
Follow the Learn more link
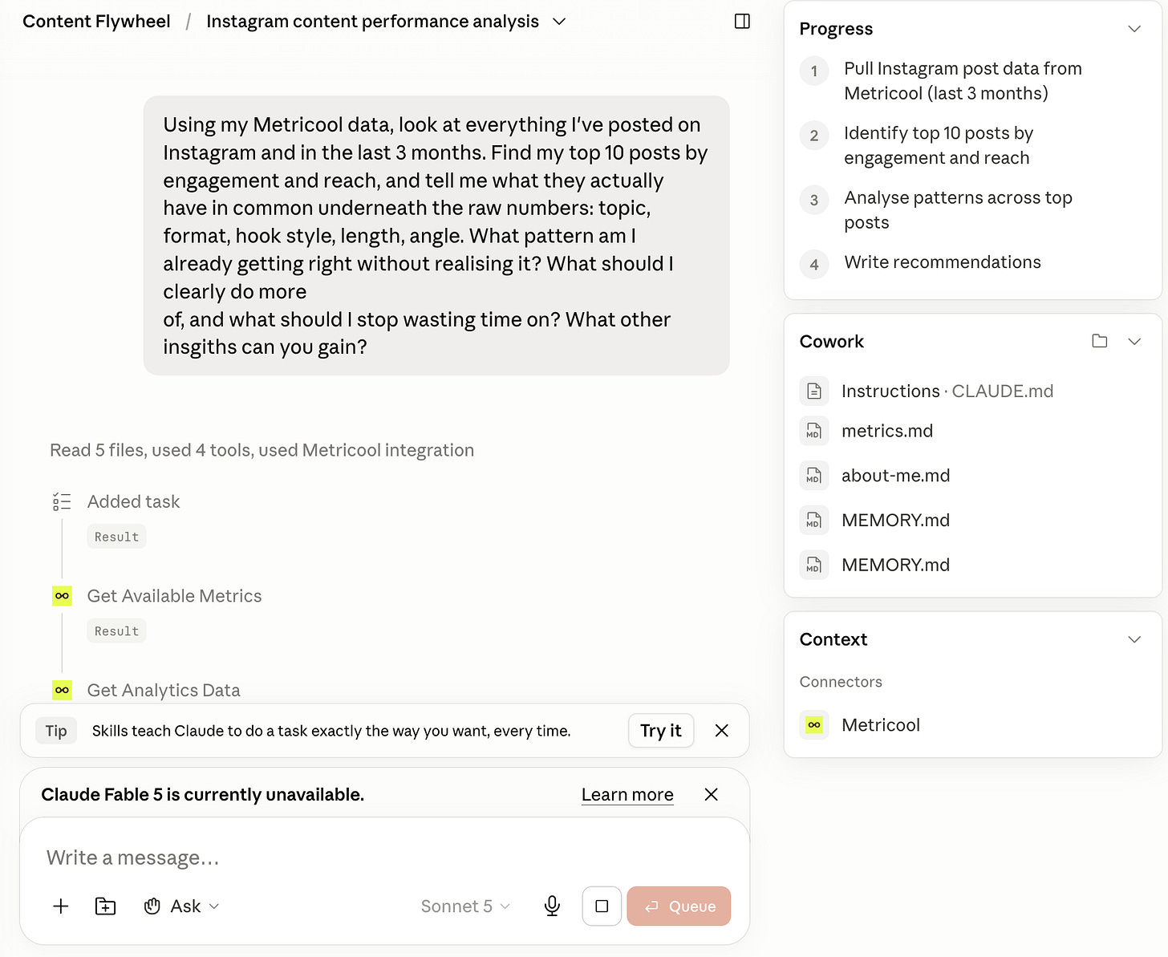coord(627,795)
